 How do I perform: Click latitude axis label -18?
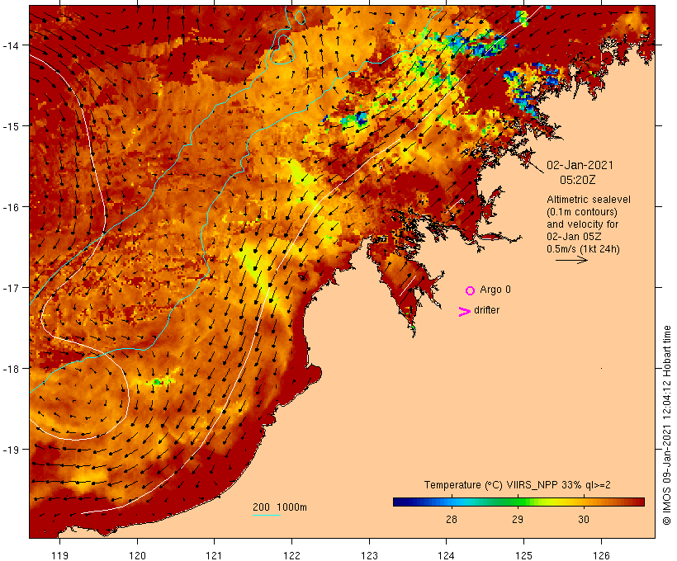(11, 369)
